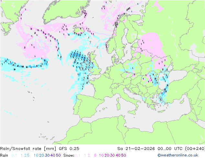The height and width of the screenshot is (158, 205).
Task: Pick the Snow 10 legend color value
Action: pyautogui.click(x=101, y=155)
